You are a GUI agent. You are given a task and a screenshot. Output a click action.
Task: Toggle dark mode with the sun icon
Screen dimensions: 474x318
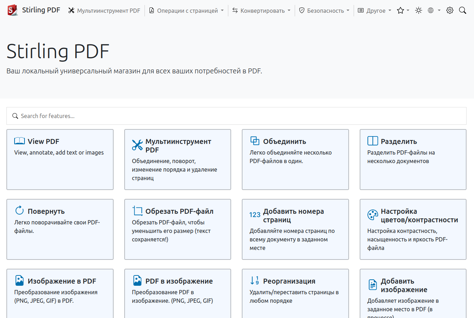coord(419,10)
